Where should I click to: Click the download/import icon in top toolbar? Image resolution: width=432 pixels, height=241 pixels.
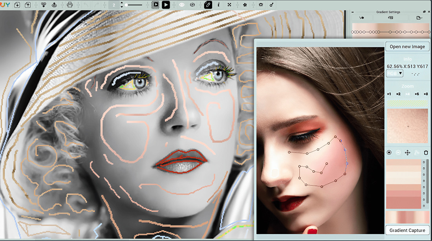pos(17,5)
